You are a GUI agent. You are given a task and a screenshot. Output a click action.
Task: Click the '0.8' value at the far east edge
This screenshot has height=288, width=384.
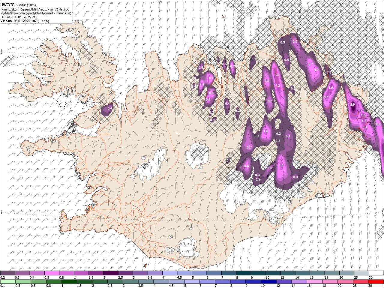coord(378,124)
